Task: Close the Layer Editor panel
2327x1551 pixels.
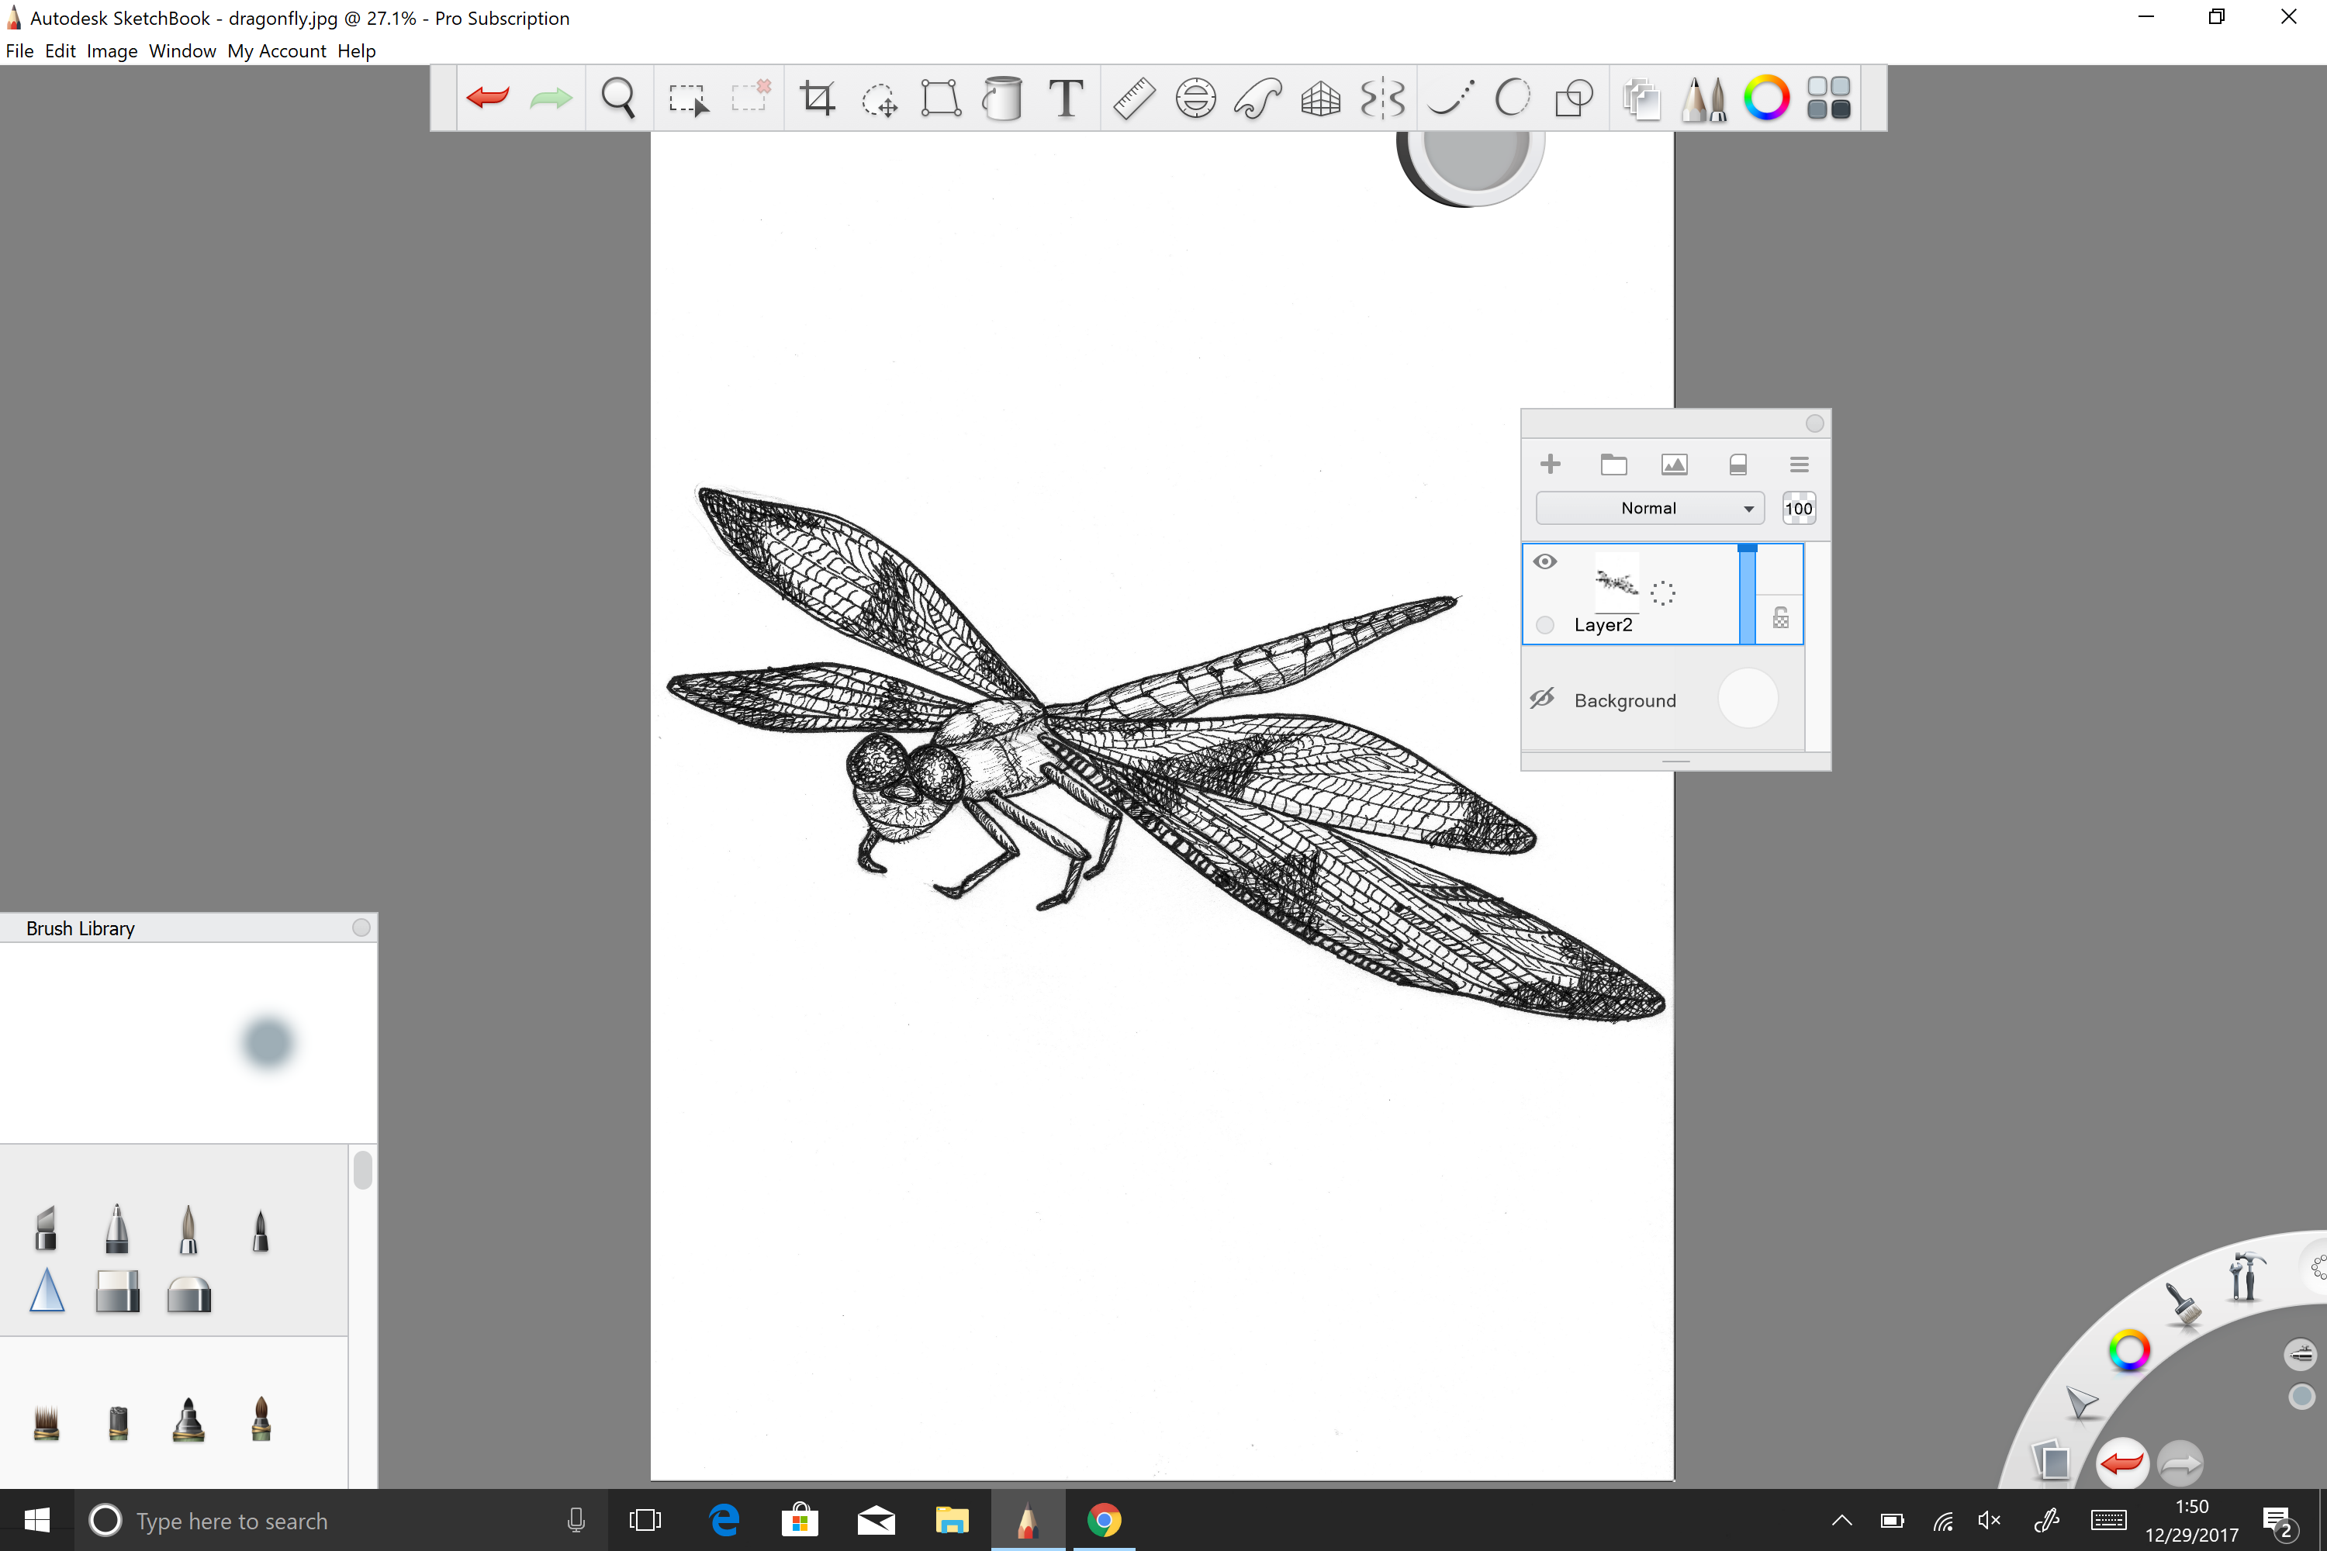Action: [1814, 423]
